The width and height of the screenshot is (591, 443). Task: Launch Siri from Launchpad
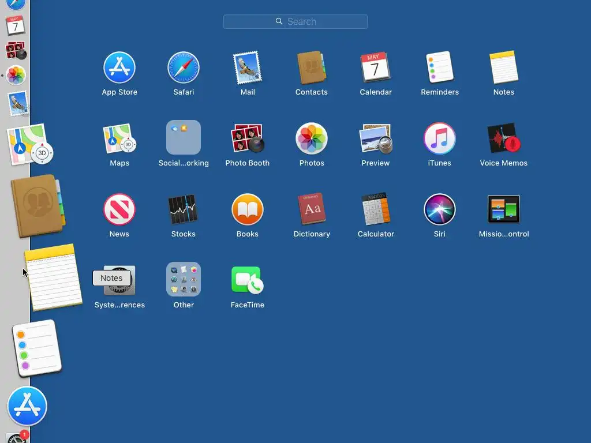[x=439, y=209]
